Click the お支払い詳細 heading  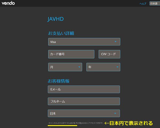61,33
